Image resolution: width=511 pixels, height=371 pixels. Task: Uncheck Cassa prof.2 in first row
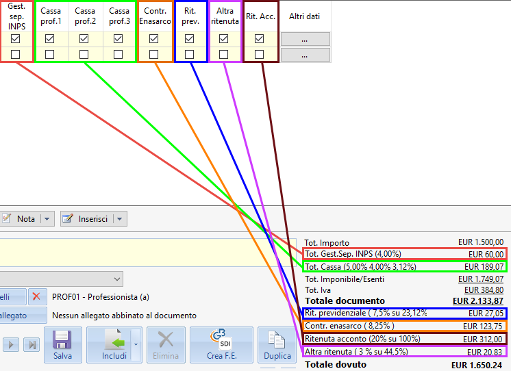[84, 39]
